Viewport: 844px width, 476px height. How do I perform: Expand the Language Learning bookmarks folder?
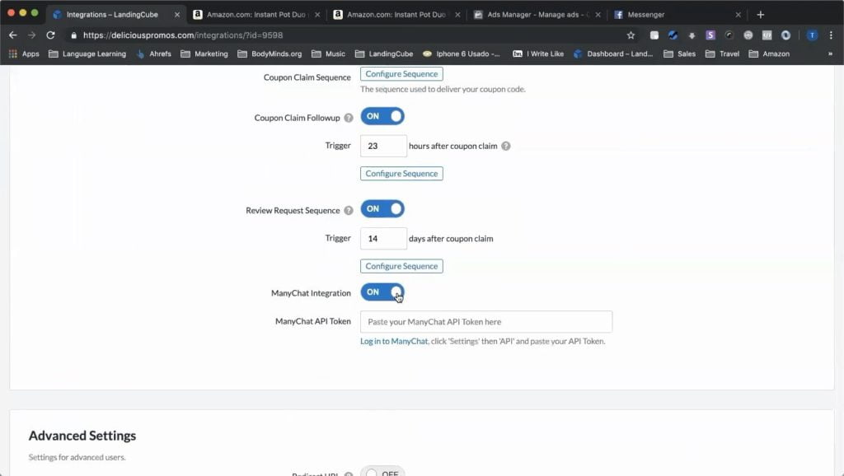click(87, 54)
